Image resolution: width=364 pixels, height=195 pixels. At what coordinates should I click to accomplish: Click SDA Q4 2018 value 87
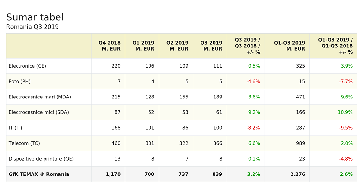tap(117, 112)
